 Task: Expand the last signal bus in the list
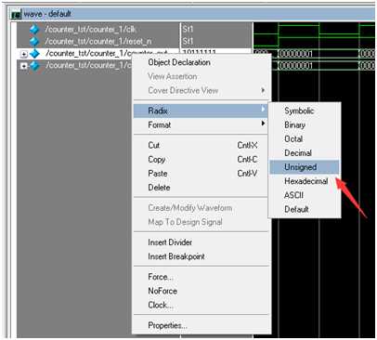pyautogui.click(x=23, y=66)
